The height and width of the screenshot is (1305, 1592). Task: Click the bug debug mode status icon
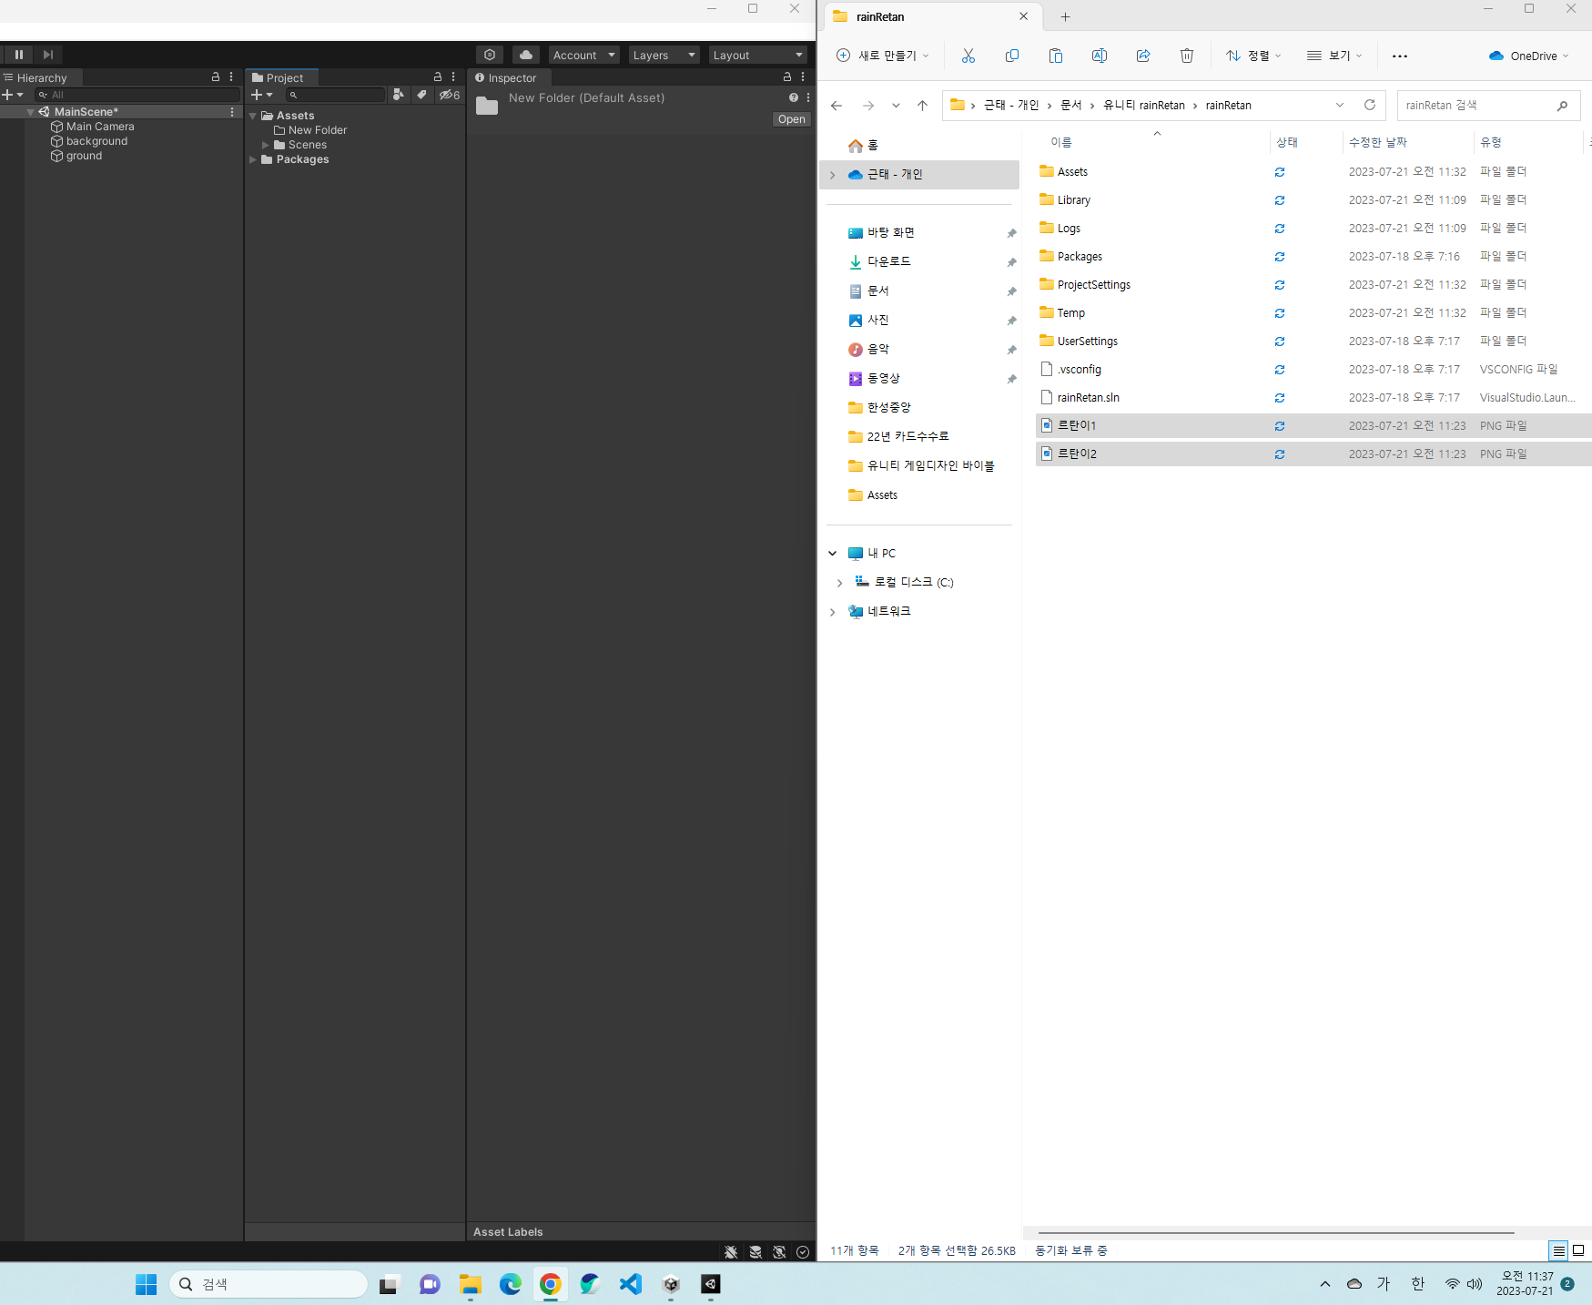click(x=731, y=1252)
